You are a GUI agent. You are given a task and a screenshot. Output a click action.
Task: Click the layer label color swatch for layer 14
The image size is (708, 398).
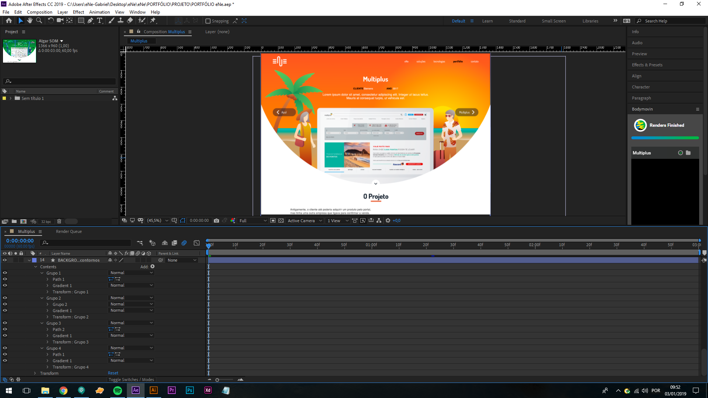click(35, 260)
